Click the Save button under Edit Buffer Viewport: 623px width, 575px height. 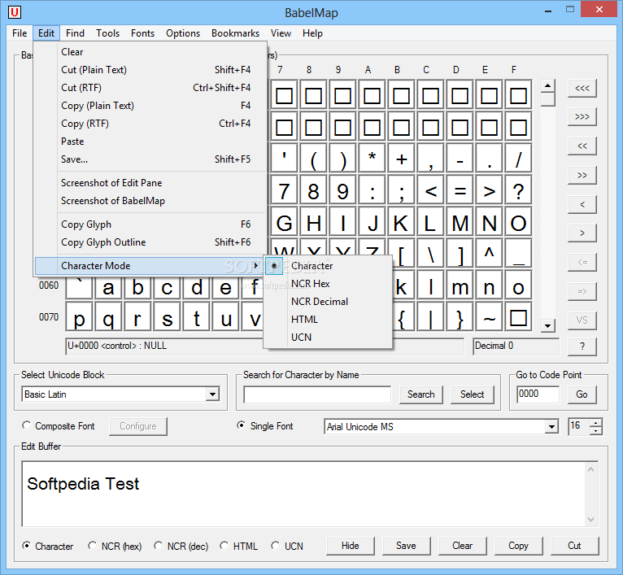[x=406, y=546]
